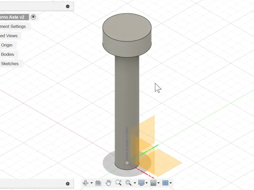The width and height of the screenshot is (254, 190).
Task: Open Named Views in the browser tree
Action: (9, 36)
